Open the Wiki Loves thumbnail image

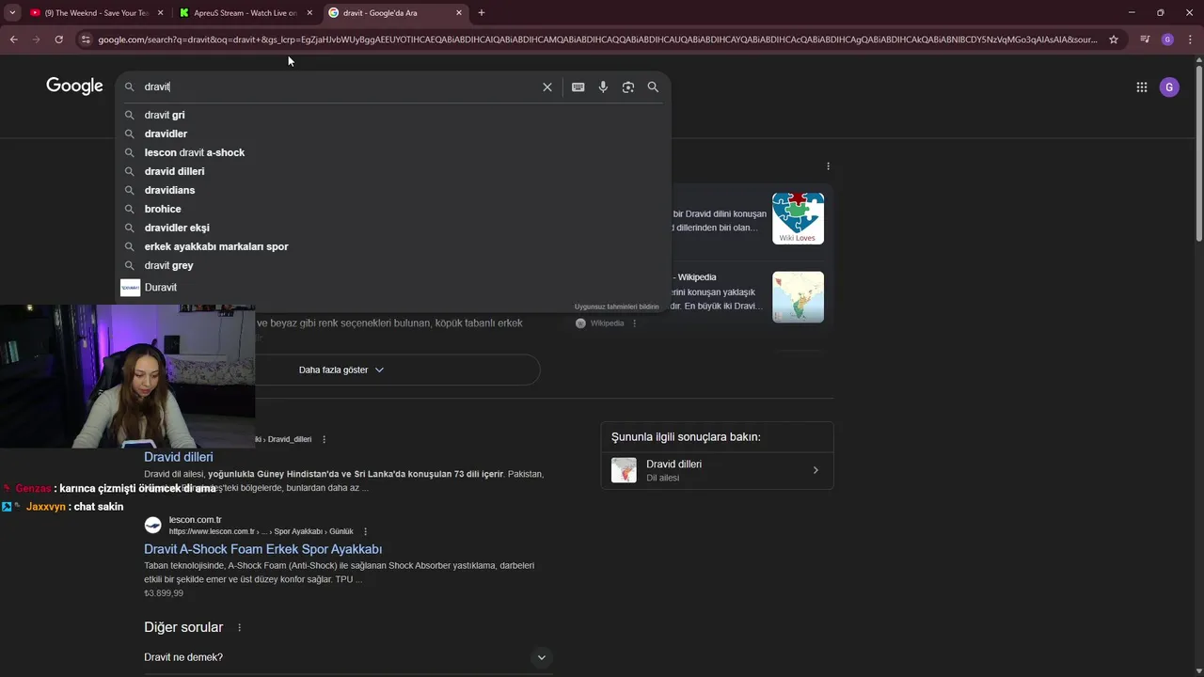click(798, 218)
